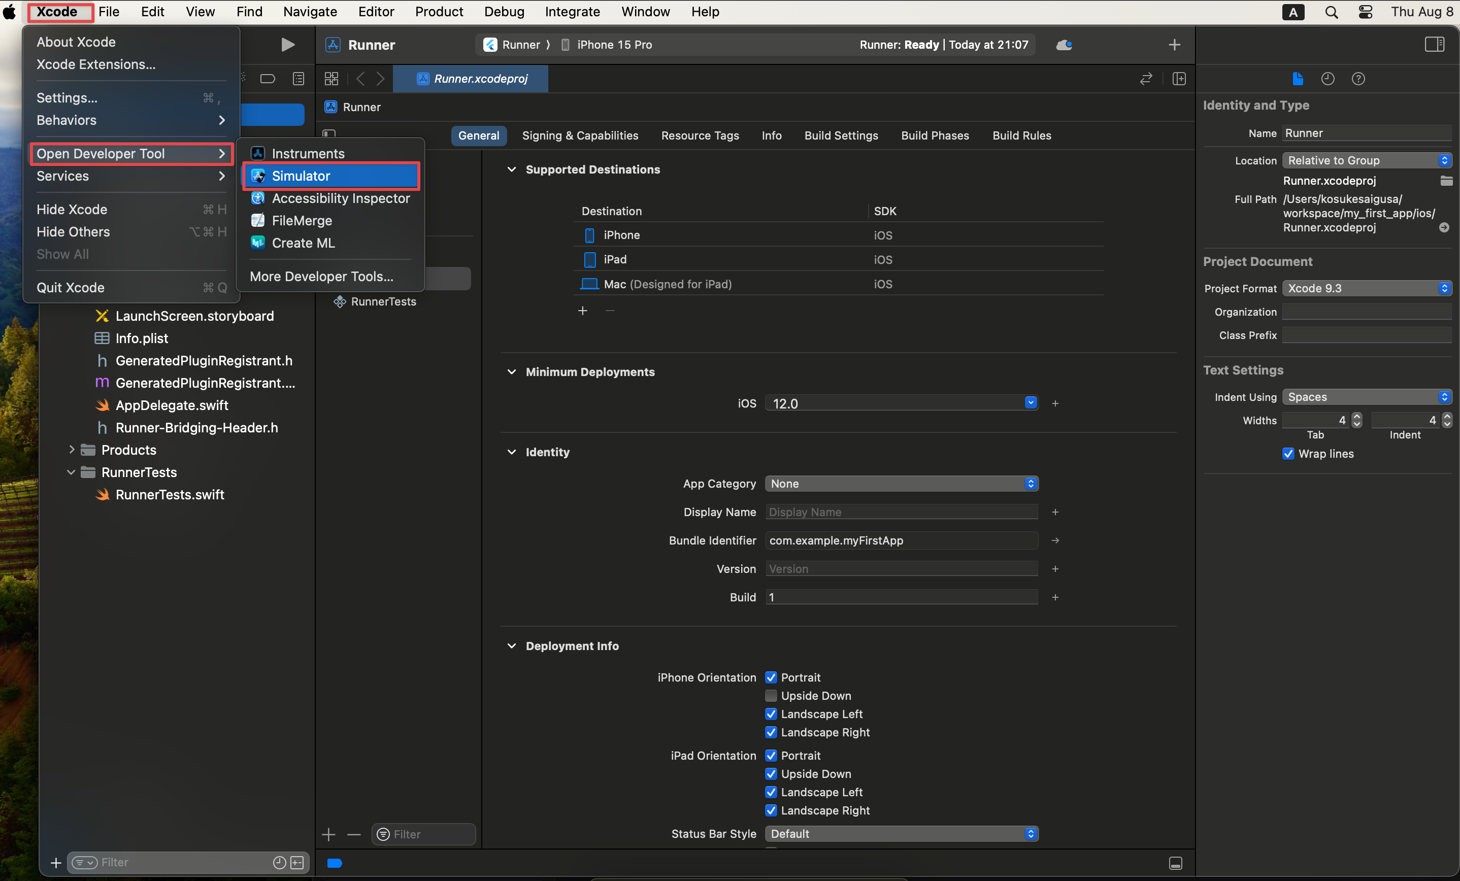Viewport: 1460px width, 881px height.
Task: Uncheck iPhone Orientation Portrait checkbox
Action: 770,677
